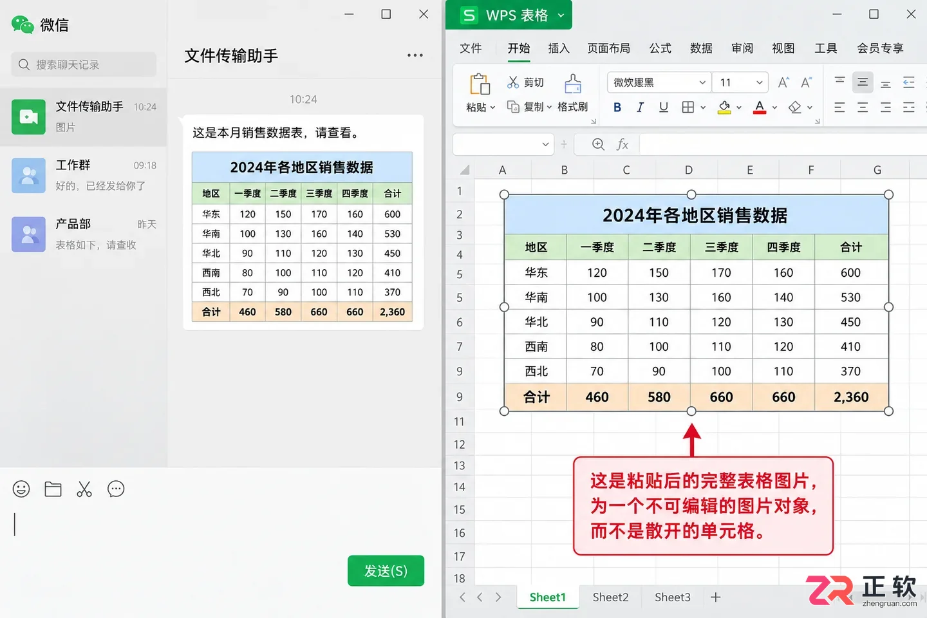Switch to the 页面布局 tab
This screenshot has width=927, height=618.
pyautogui.click(x=609, y=48)
